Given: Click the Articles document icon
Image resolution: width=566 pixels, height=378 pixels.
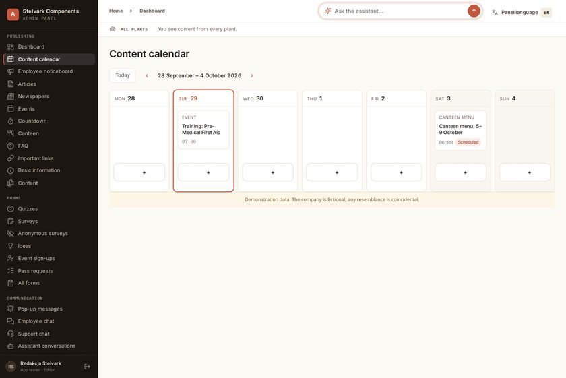Looking at the screenshot, I should [x=11, y=84].
